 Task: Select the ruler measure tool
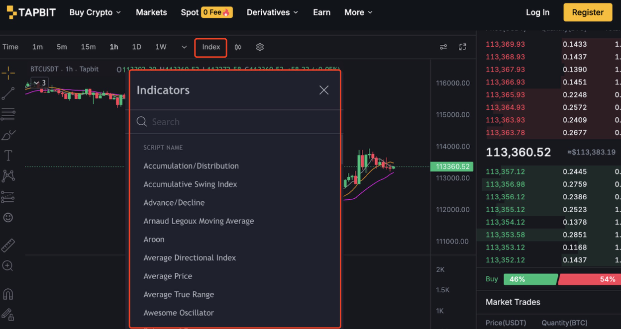coord(8,245)
